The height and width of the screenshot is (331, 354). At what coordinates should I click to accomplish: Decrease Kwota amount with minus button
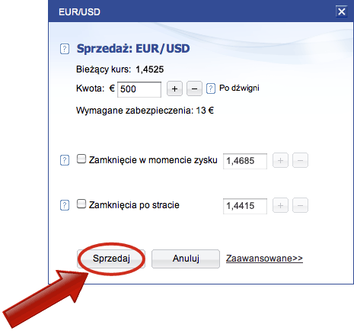[194, 88]
